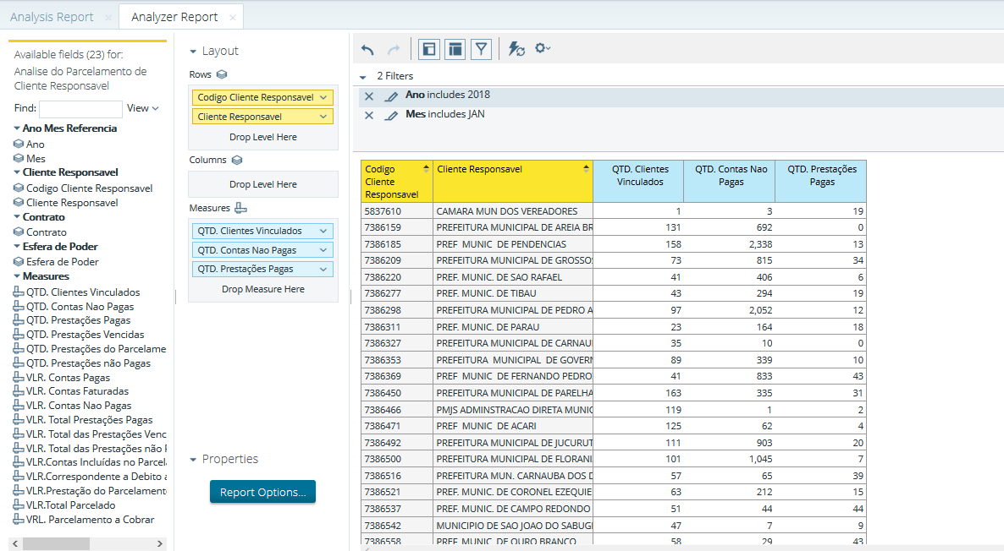Toggle the filter panel funnel button
1004x551 pixels.
(482, 50)
